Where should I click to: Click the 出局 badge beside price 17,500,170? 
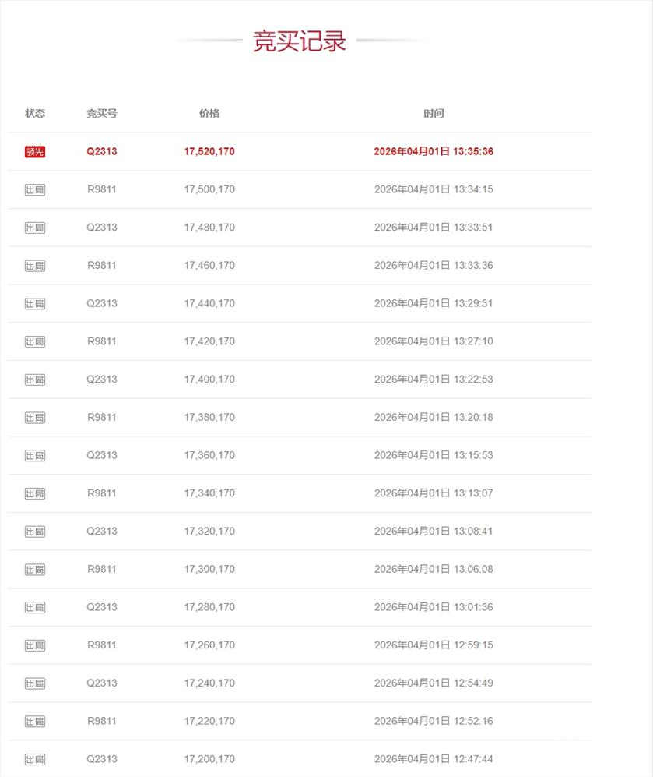pyautogui.click(x=35, y=190)
